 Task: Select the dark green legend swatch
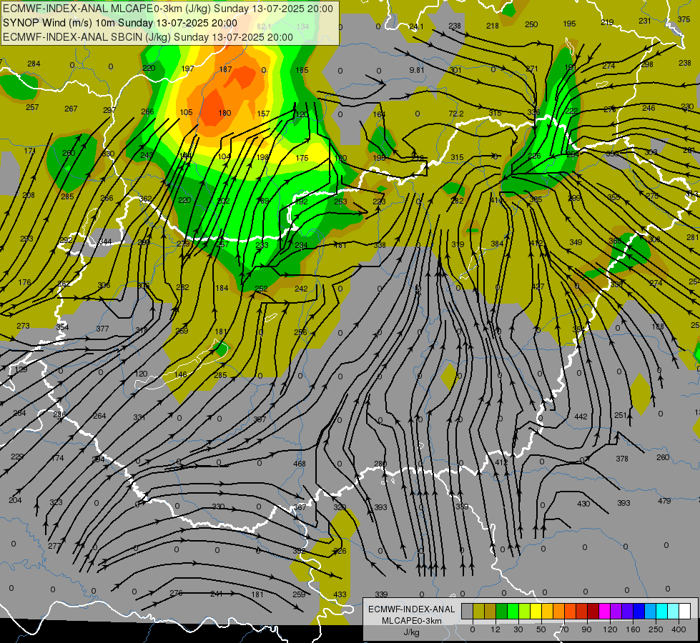coord(501,611)
